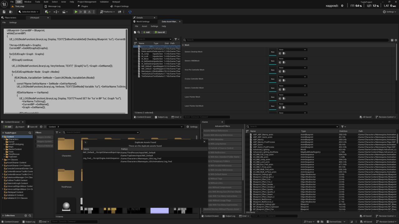Screen dimensions: 399x224
Task: Click the save disk icon in Data Asset Manager
Action: point(135,32)
